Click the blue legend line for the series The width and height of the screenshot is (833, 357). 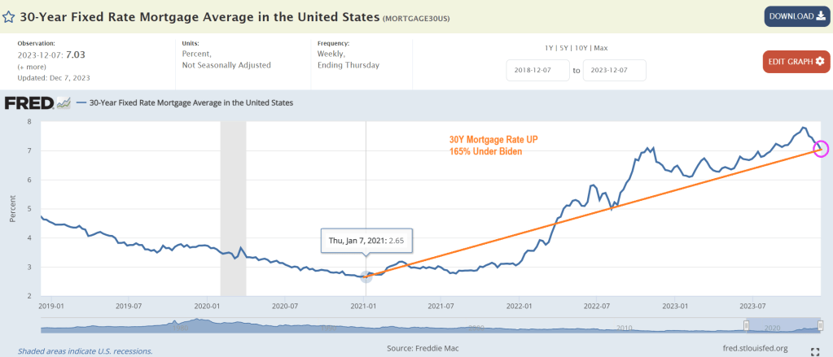point(81,103)
